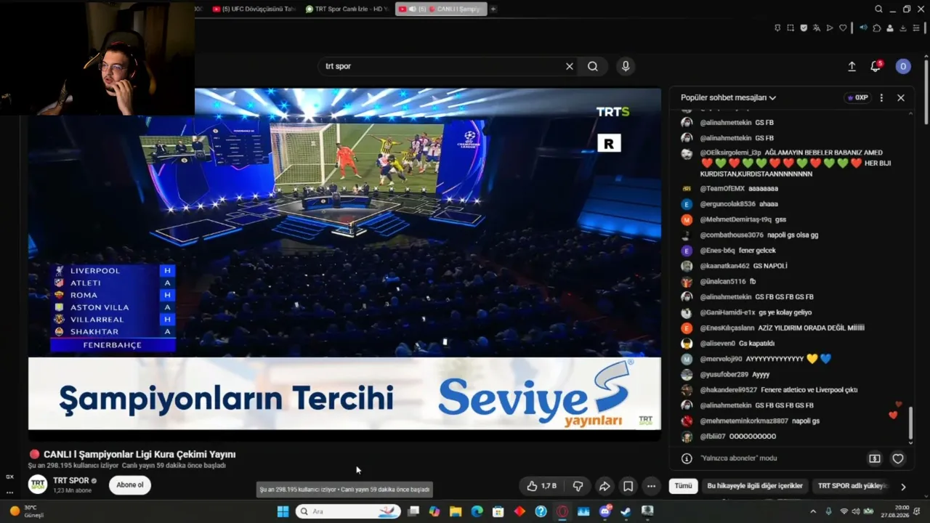930x523 pixels.
Task: Open a new browser tab with plus button
Action: click(x=493, y=9)
